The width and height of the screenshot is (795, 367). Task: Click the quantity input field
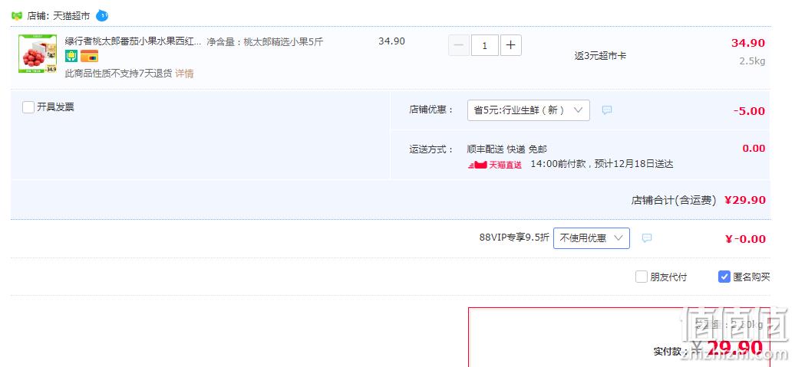coord(485,45)
